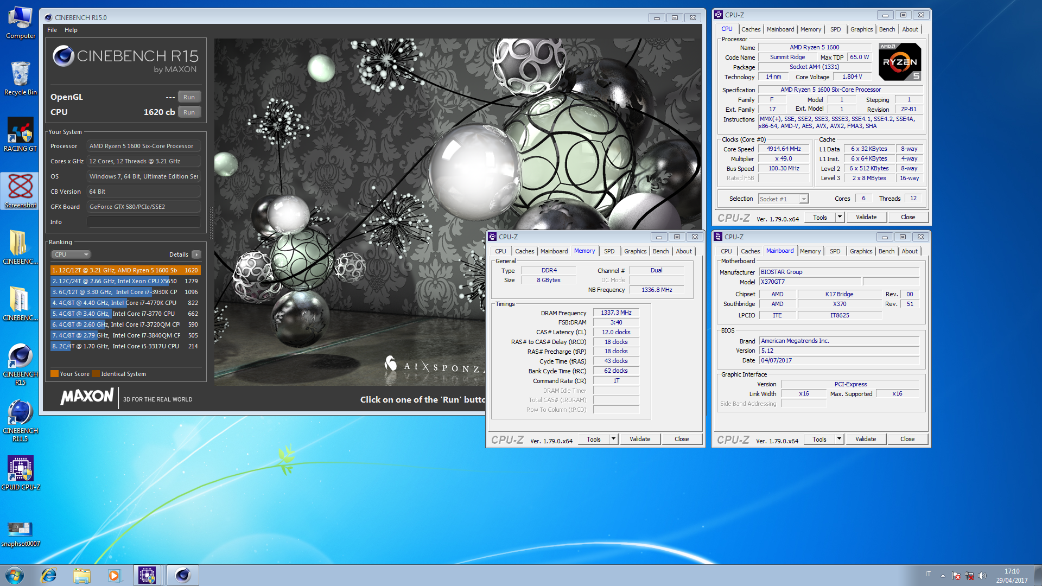Screen dimensions: 1042x586
Task: Select the Xeon X5650 ranking row
Action: click(125, 281)
